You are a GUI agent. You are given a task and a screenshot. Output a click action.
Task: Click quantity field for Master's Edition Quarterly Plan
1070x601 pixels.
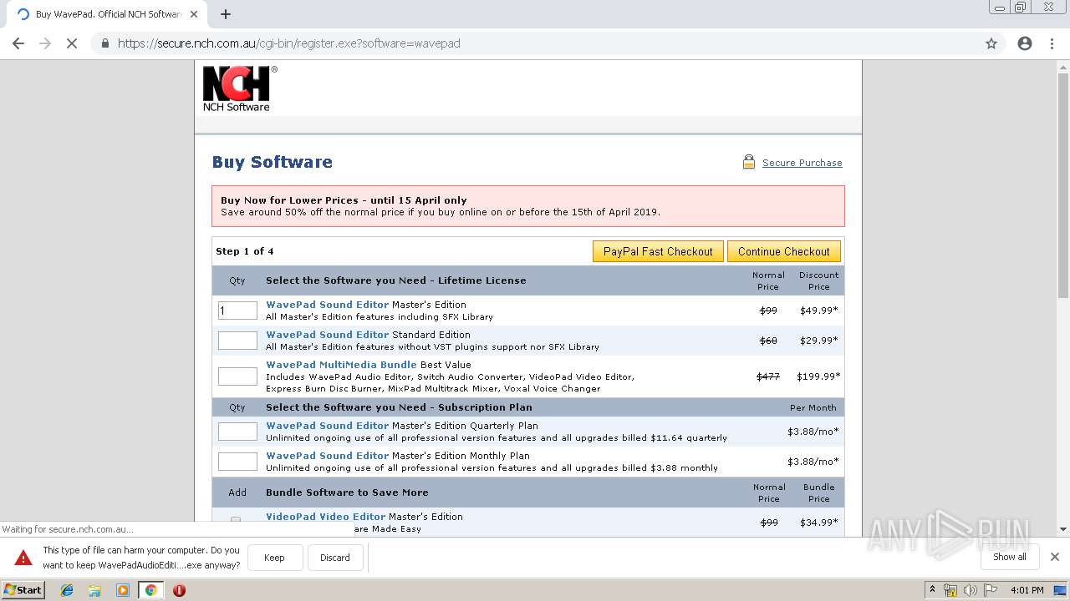click(x=237, y=432)
